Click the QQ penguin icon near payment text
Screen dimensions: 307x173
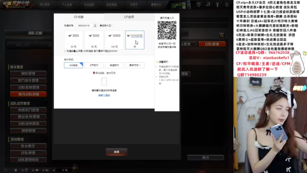point(94,73)
